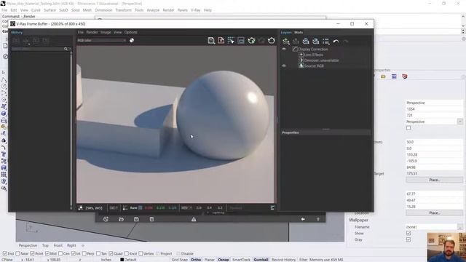This screenshot has width=466, height=262.
Task: Switch to the Top viewport tab
Action: click(x=45, y=245)
